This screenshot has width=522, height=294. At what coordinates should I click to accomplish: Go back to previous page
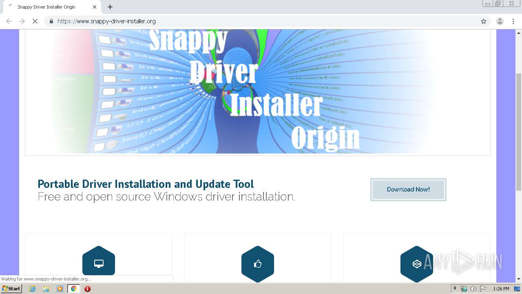point(9,21)
